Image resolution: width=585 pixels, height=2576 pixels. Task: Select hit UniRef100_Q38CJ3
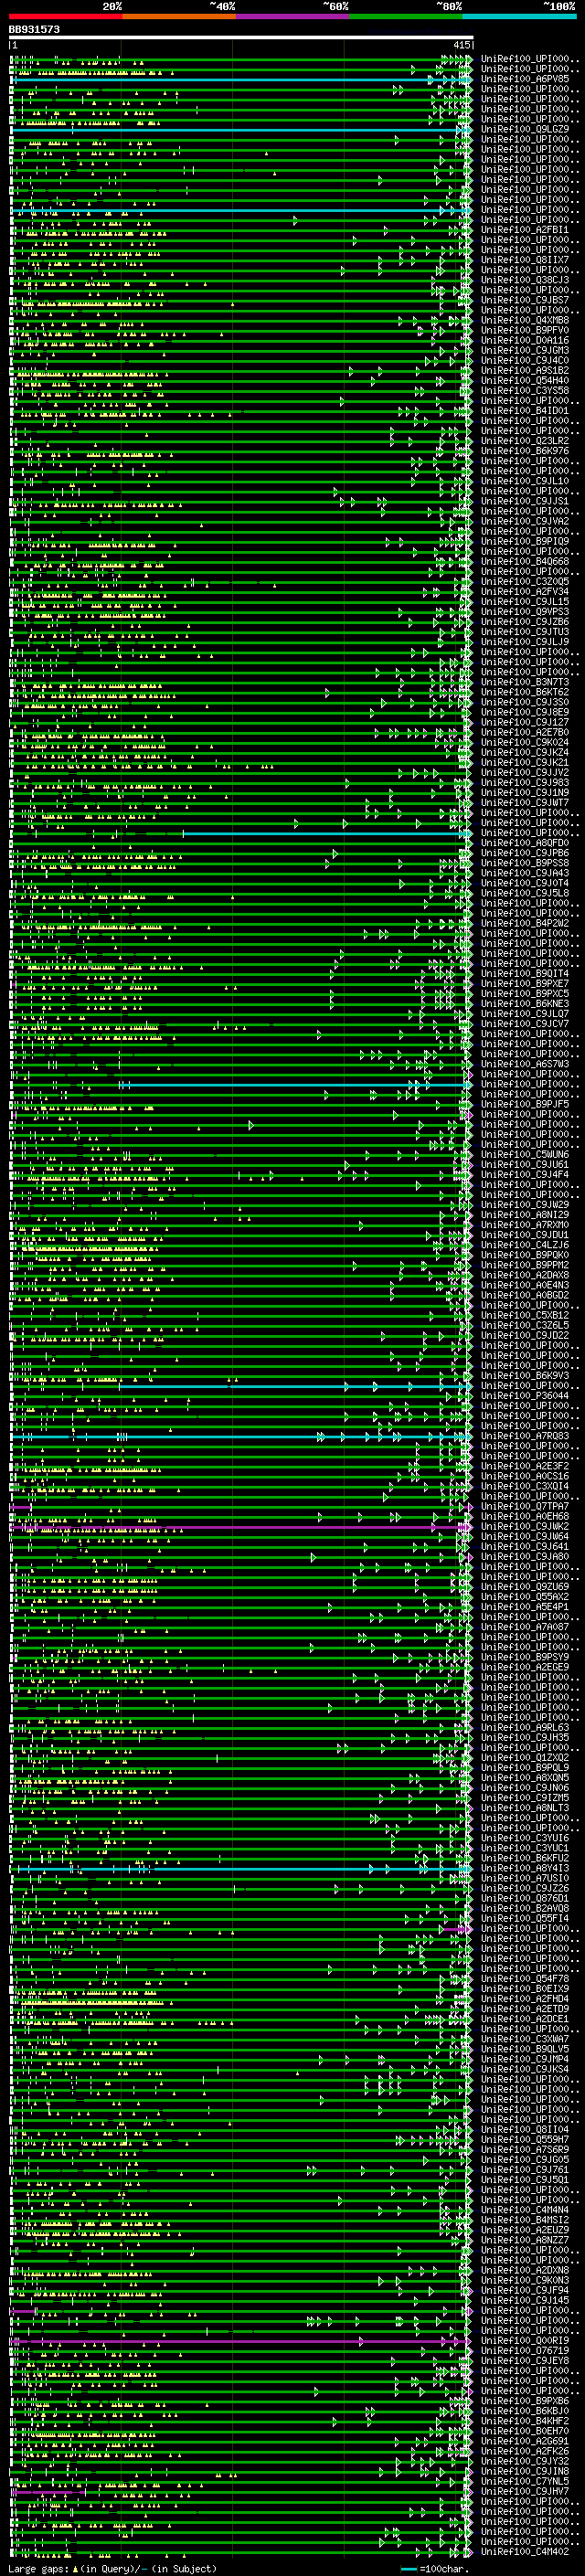coord(525,280)
